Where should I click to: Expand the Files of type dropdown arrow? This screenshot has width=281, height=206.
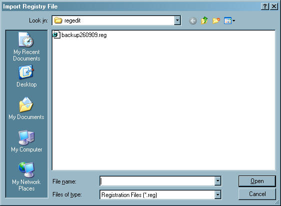coord(218,194)
